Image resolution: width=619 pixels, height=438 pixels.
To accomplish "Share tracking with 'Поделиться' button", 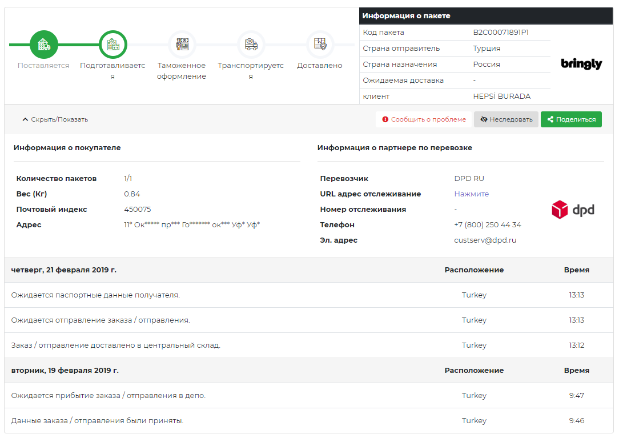I will point(571,119).
